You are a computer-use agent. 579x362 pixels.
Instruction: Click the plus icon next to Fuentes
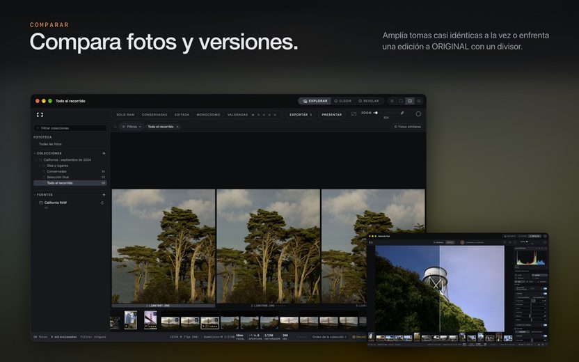click(x=104, y=195)
